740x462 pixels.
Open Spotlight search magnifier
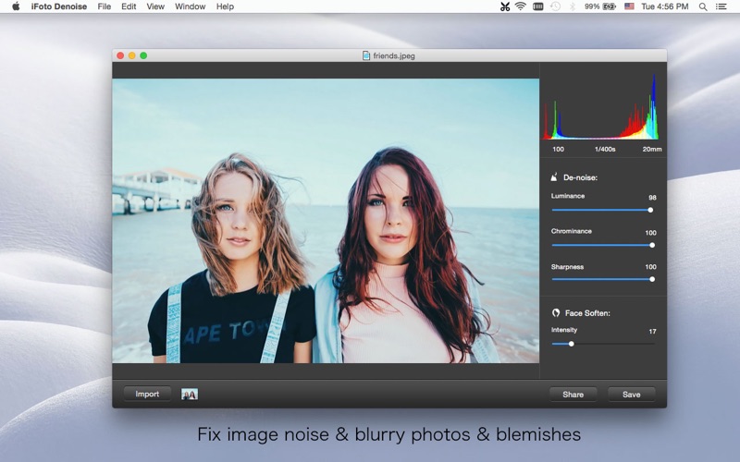tap(703, 6)
